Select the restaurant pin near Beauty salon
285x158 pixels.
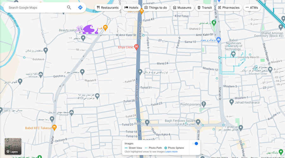[105, 28]
